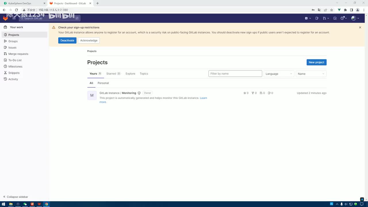Open To-Do List in the sidebar

(x=24, y=60)
